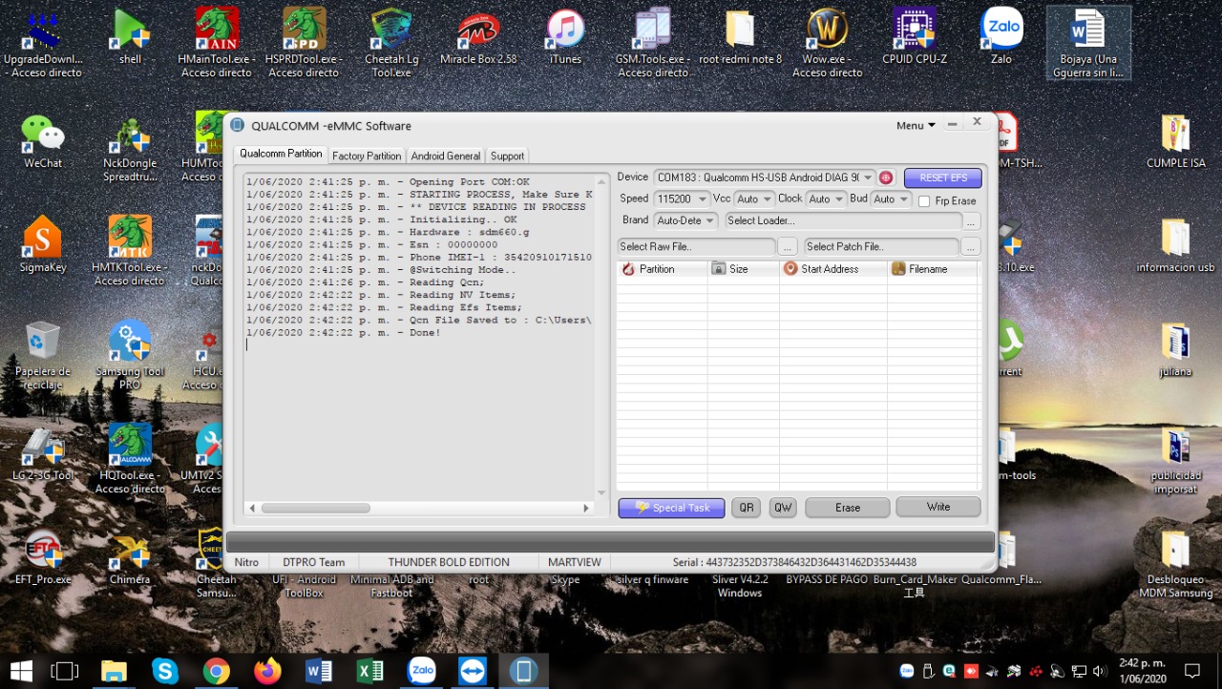Select the Chimera desktop icon

130,556
